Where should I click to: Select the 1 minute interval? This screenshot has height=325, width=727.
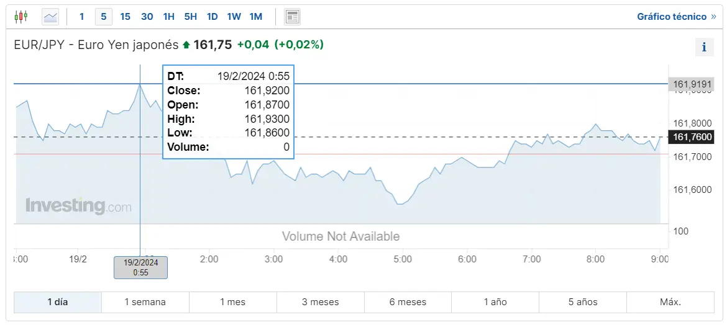point(81,17)
